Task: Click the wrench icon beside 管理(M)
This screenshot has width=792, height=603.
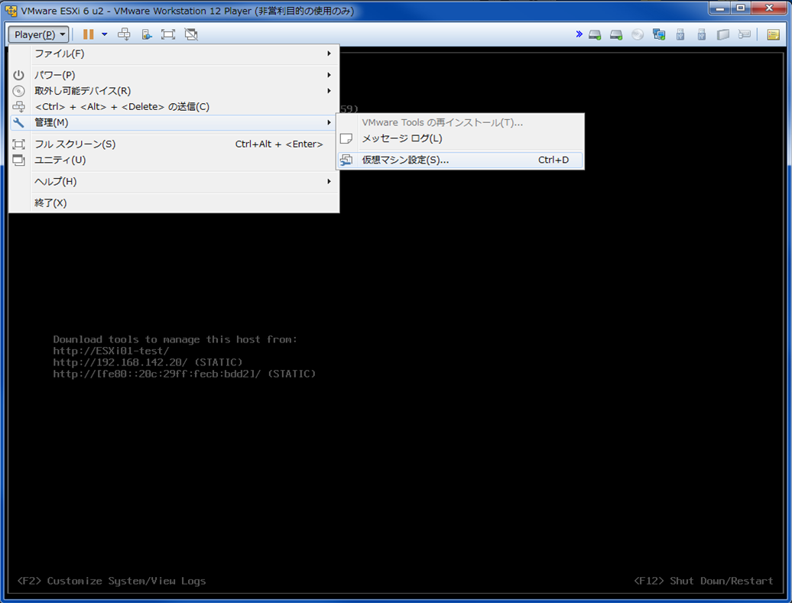Action: coord(18,122)
